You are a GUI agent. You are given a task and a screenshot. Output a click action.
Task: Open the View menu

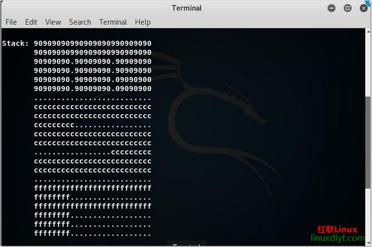click(x=53, y=23)
